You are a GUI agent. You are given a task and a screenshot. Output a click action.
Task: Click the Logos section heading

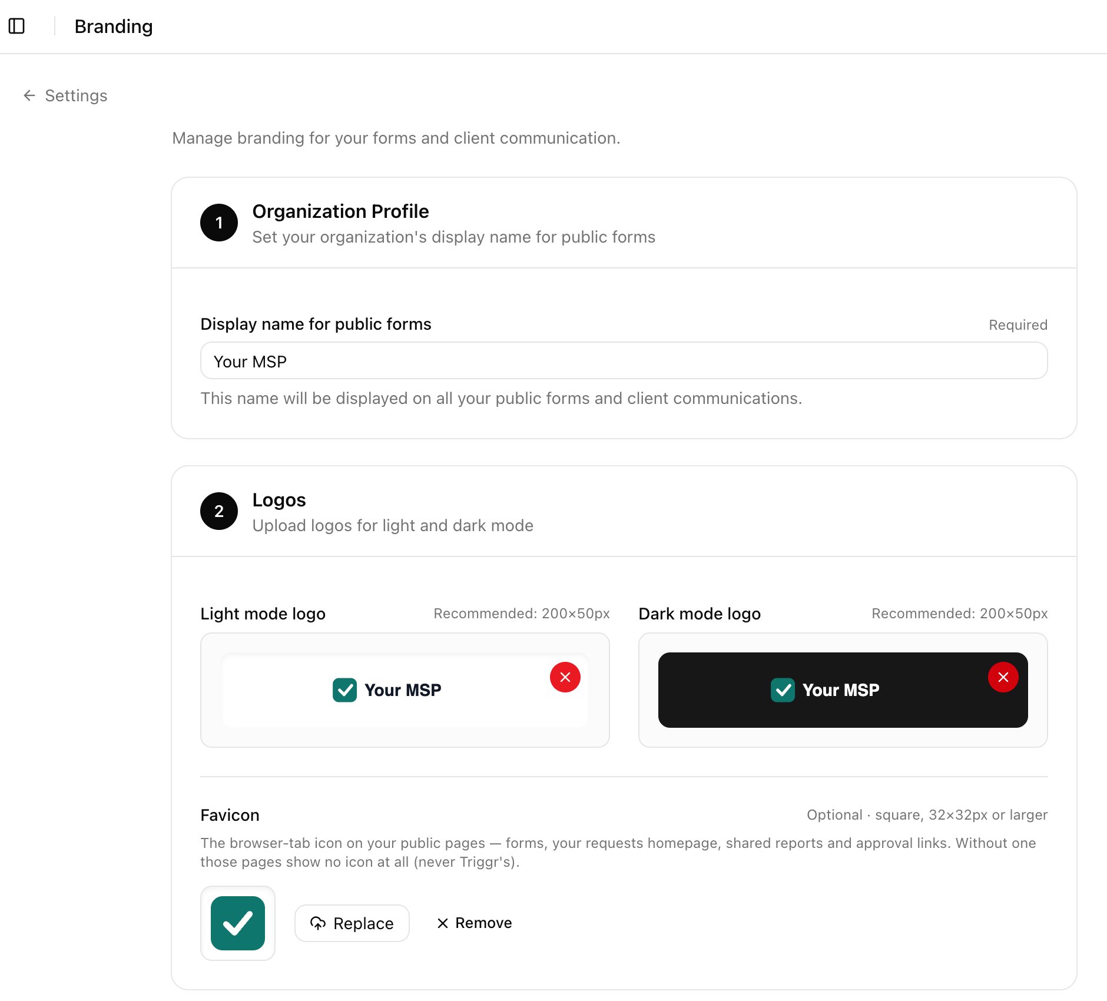(279, 500)
